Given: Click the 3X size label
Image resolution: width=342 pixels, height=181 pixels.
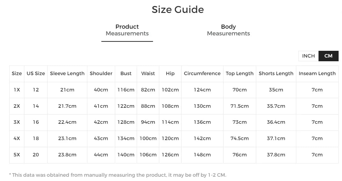Looking at the screenshot, I should (17, 122).
